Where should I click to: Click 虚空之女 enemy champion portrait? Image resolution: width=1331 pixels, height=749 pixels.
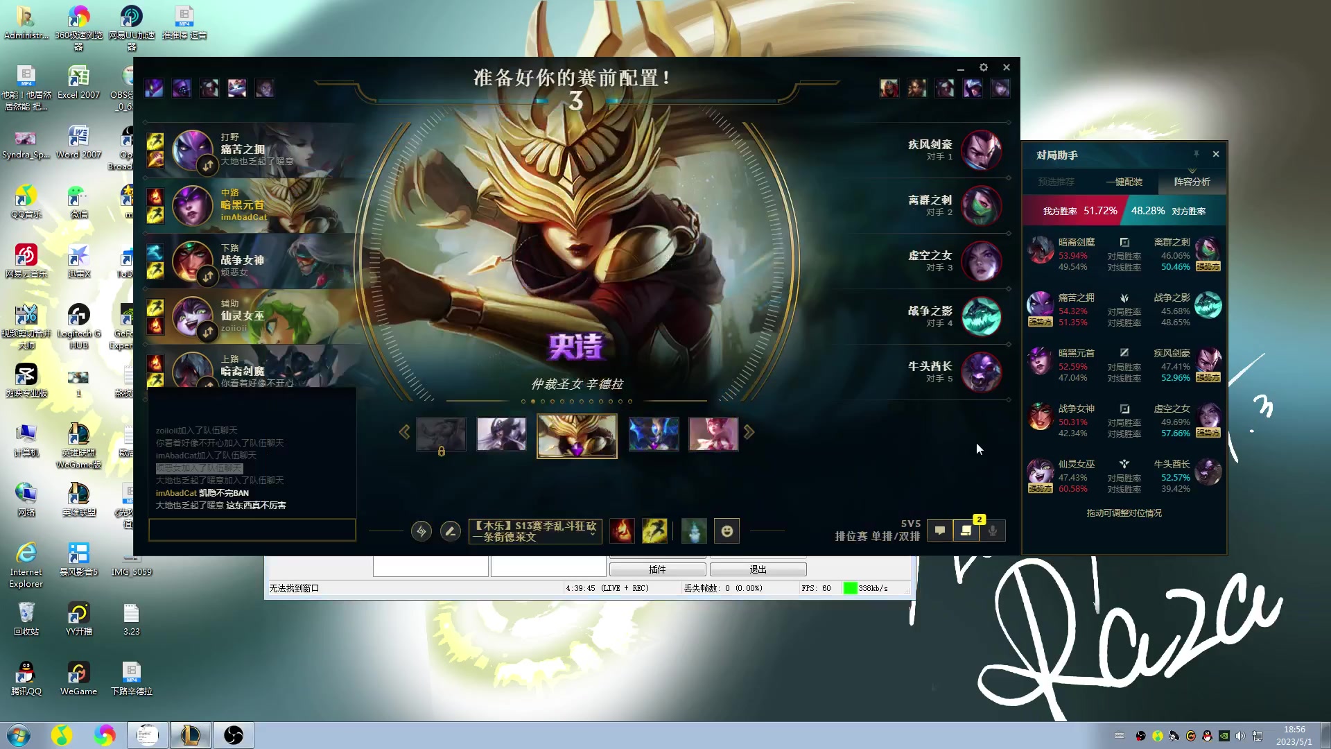981,261
